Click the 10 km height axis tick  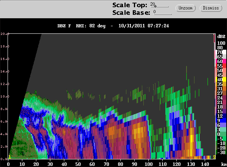tap(3, 96)
